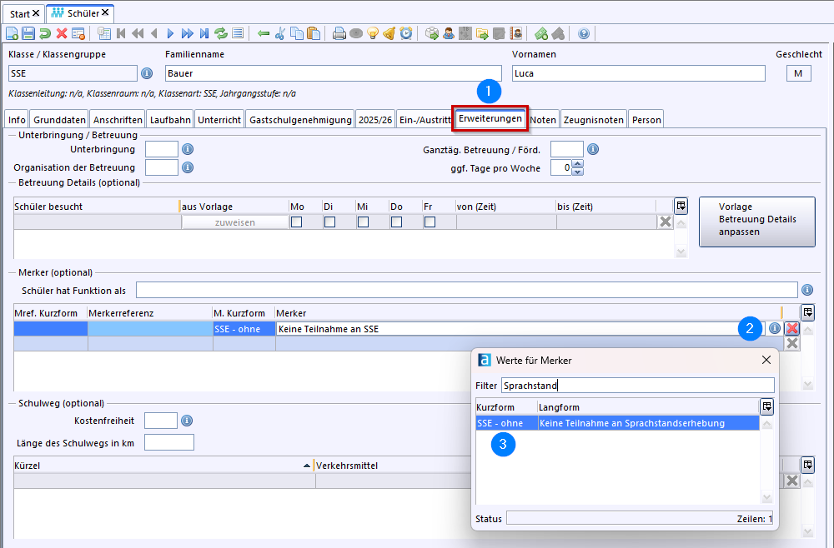
Task: Open the Grunddaten tab
Action: point(59,120)
